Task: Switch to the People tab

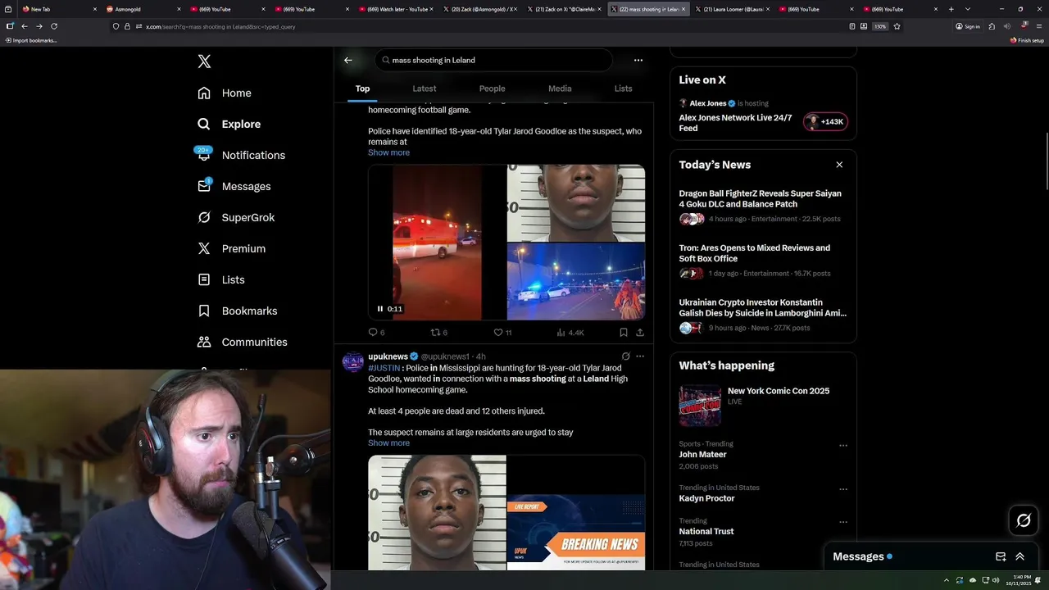Action: tap(492, 88)
